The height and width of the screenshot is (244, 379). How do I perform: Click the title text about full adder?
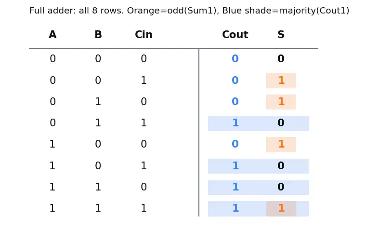point(189,11)
